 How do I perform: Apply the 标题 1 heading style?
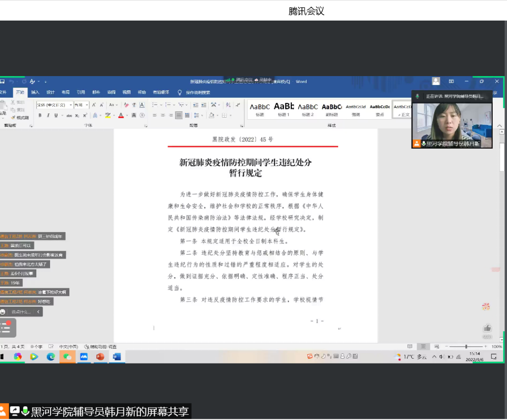283,108
